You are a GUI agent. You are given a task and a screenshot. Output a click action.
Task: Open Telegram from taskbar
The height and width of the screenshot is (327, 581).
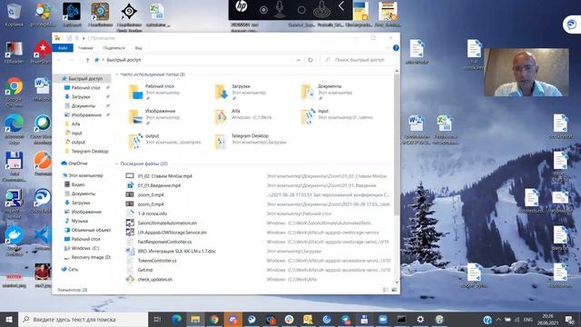pos(345,319)
